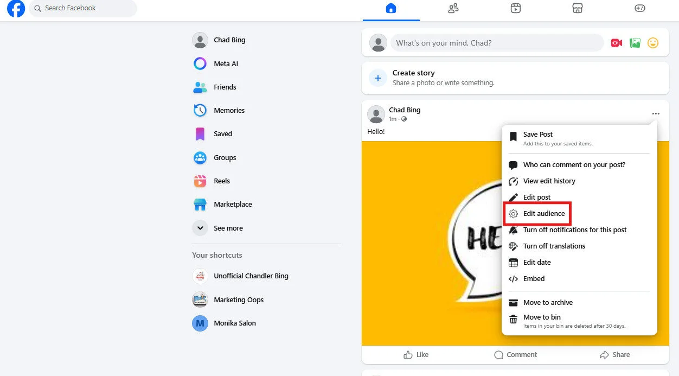
Task: Share the Hello! post
Action: pos(614,355)
